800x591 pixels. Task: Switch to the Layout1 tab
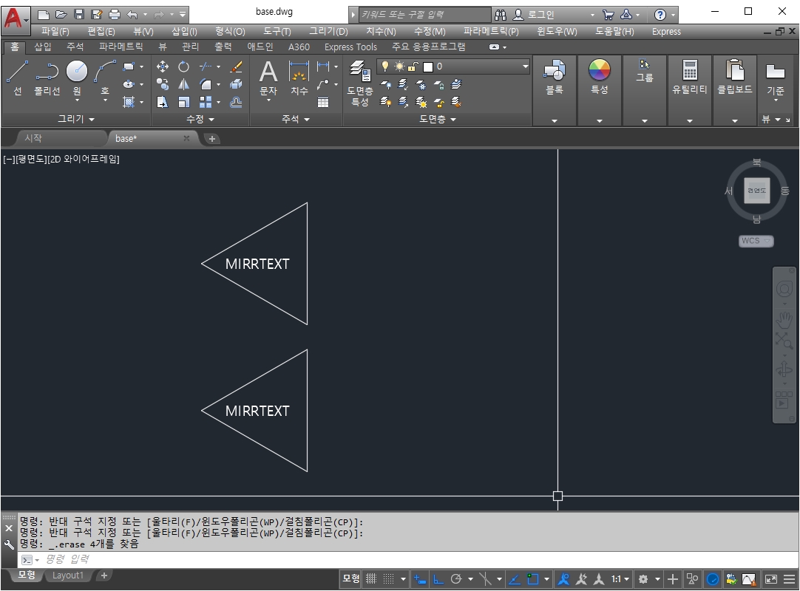click(x=67, y=575)
